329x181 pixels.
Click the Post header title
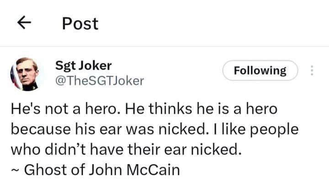(80, 24)
